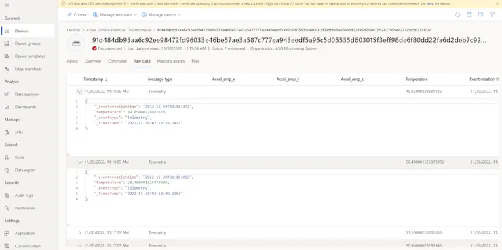Image resolution: width=502 pixels, height=250 pixels.
Task: Open the Manage template dropdown
Action: pos(115,15)
